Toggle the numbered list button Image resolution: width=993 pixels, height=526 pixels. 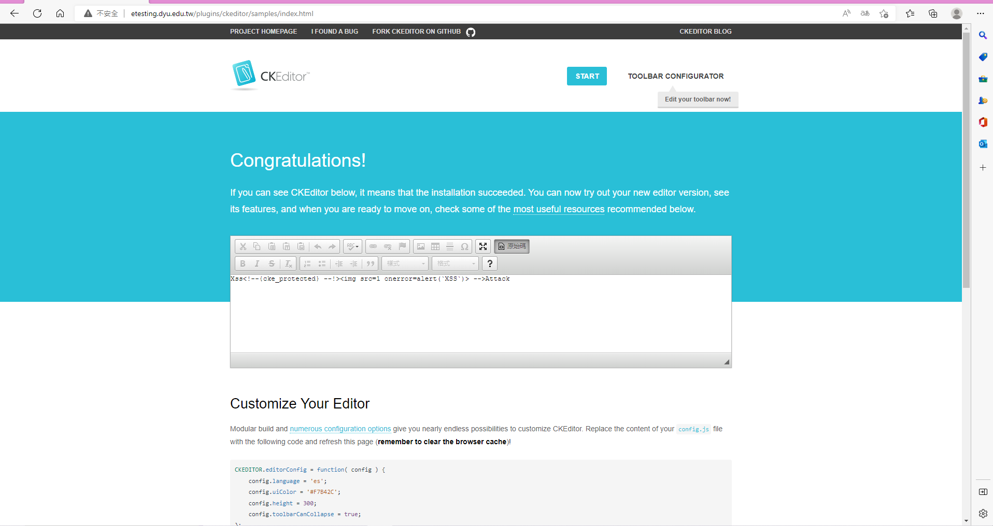pos(307,264)
